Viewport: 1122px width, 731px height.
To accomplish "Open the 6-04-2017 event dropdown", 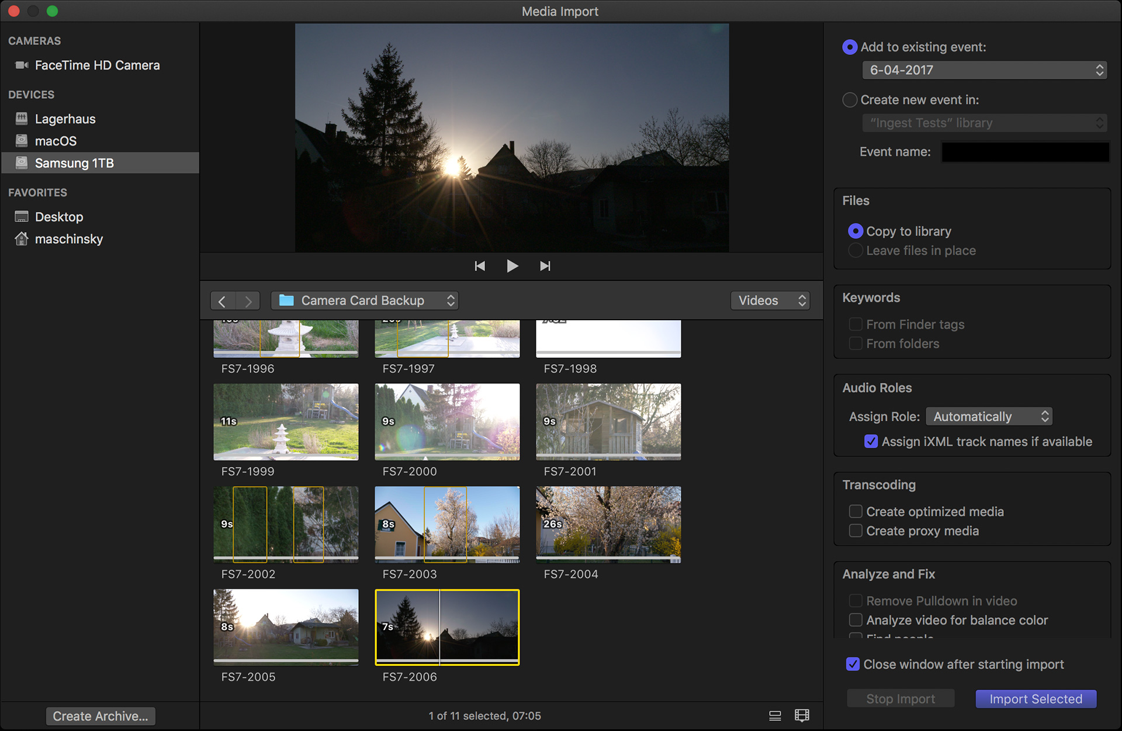I will pos(984,70).
